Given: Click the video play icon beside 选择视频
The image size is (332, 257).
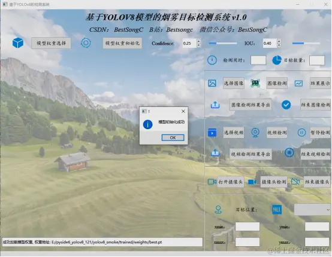Looking at the screenshot, I should 212,133.
